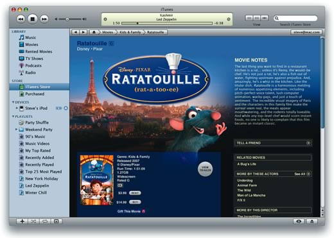Click the Movies breadcrumb

pos(107,32)
